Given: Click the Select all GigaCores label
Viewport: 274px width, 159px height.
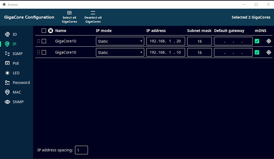Looking at the screenshot, I should tap(69, 19).
